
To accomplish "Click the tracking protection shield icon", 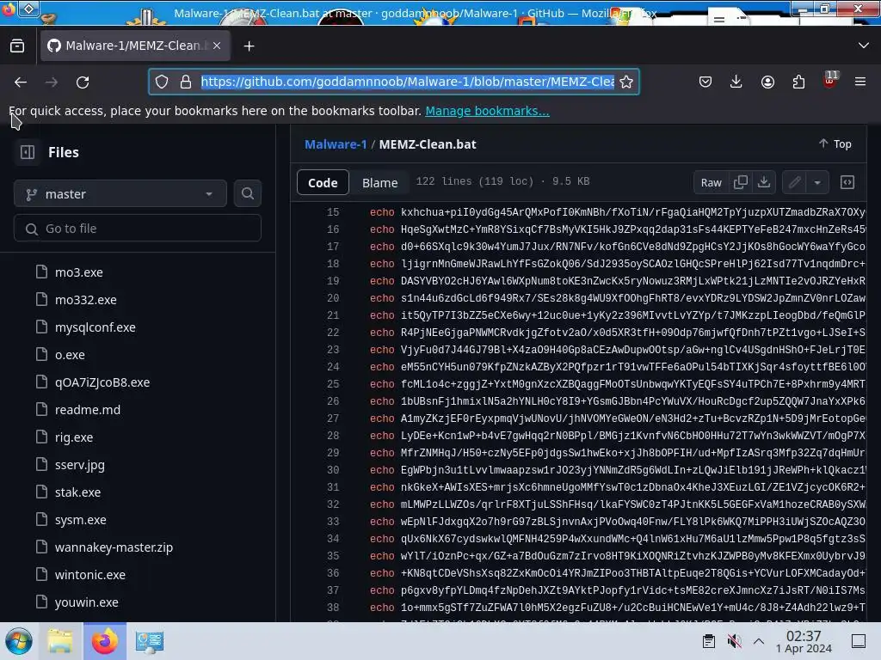I will 162,82.
